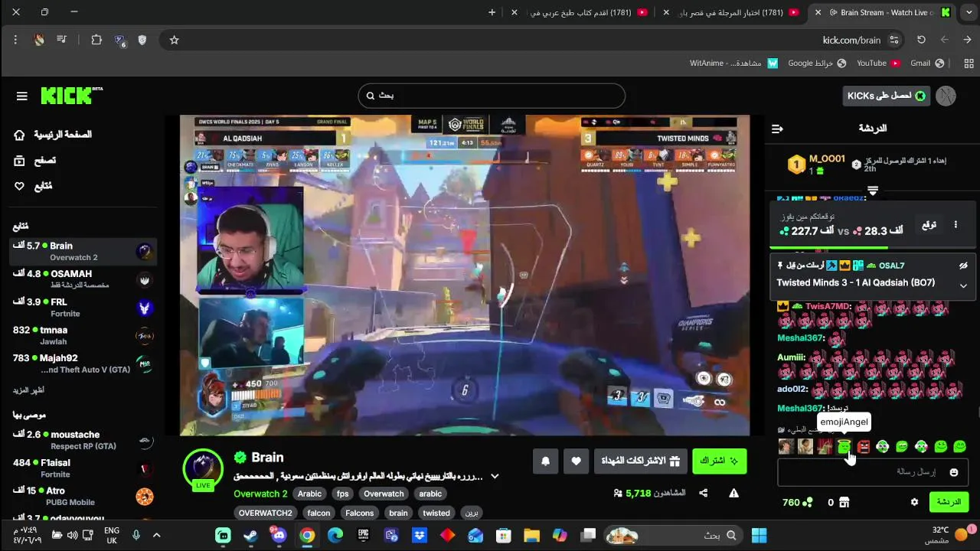
Task: Expand show more followed channels
Action: click(x=28, y=390)
